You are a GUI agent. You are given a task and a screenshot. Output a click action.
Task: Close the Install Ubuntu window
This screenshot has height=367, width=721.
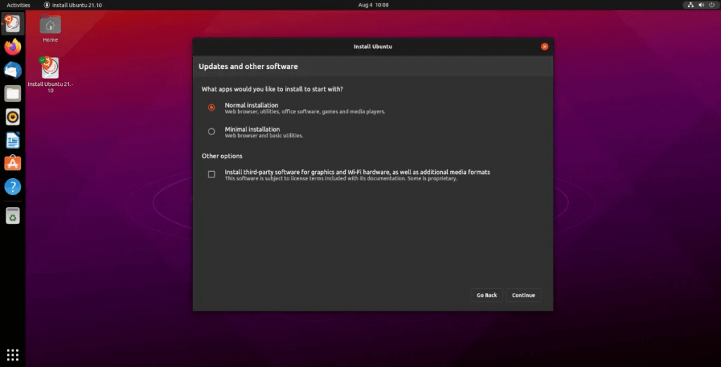pos(544,46)
